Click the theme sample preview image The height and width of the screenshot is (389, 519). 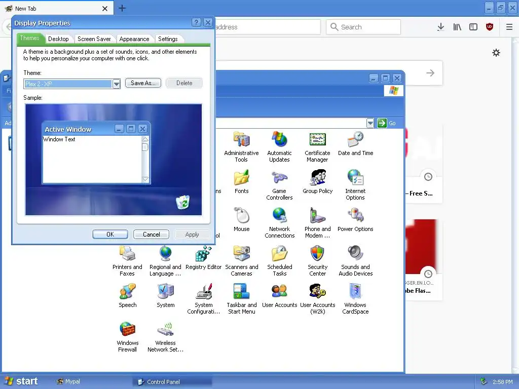(113, 160)
